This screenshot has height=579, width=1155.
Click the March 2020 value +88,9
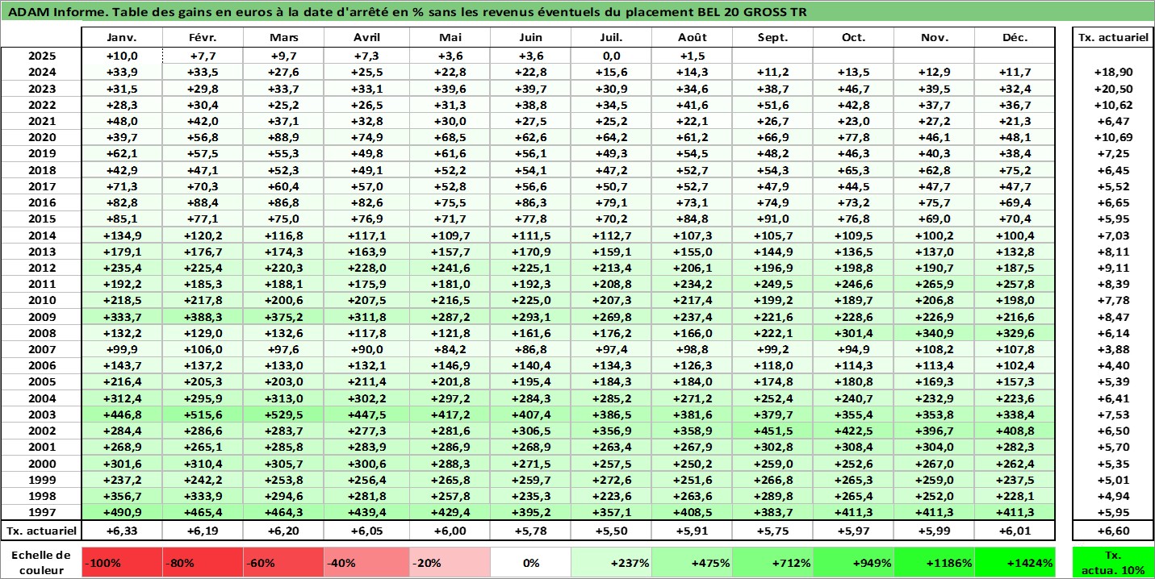(x=283, y=137)
